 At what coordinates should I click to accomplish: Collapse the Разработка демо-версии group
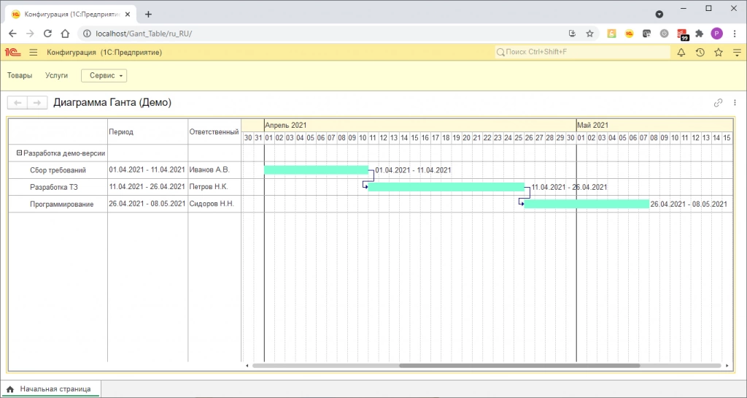pos(20,153)
